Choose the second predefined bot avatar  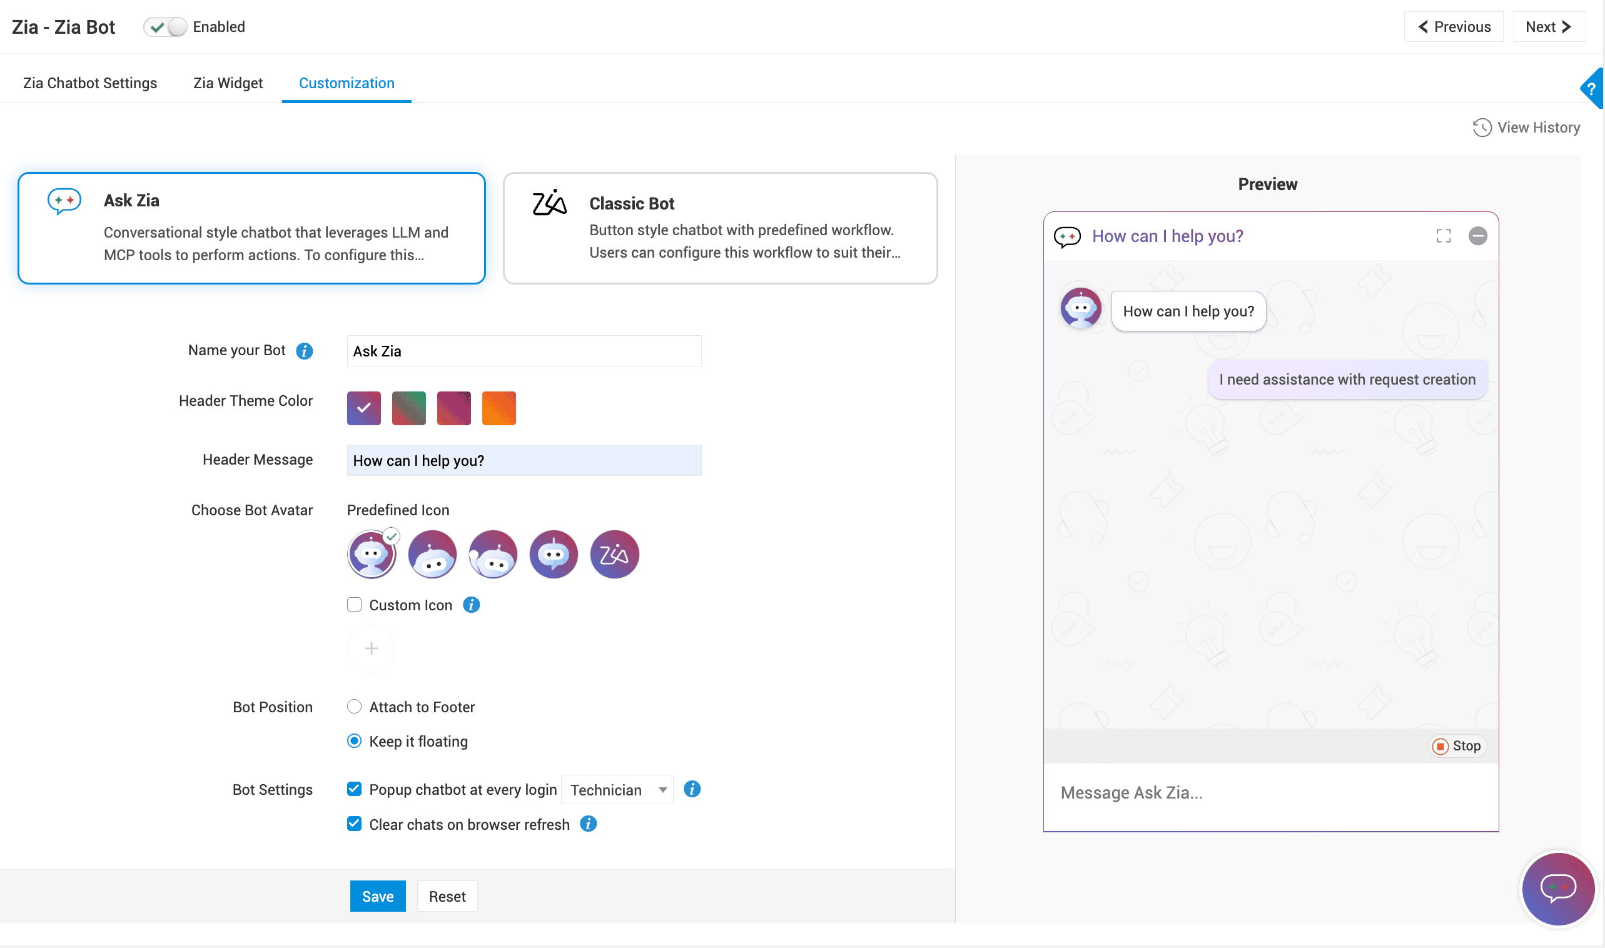pyautogui.click(x=433, y=554)
